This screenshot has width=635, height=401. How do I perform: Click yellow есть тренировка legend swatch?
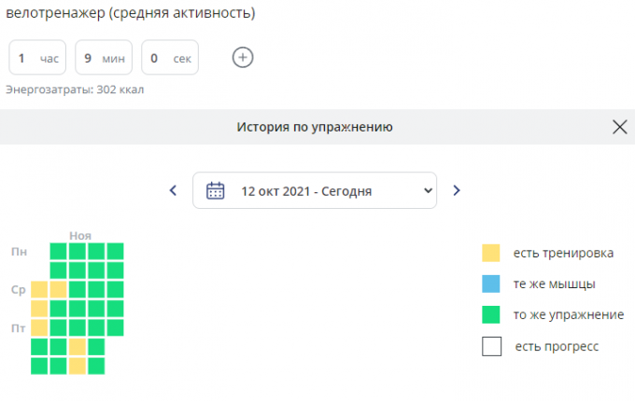pyautogui.click(x=491, y=253)
